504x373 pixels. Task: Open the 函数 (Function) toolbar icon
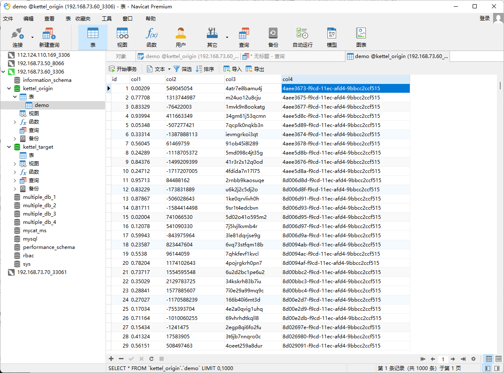click(152, 37)
